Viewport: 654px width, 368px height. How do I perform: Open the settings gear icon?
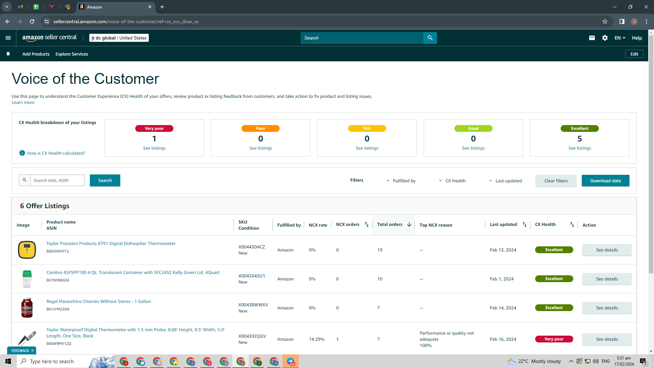pyautogui.click(x=605, y=38)
